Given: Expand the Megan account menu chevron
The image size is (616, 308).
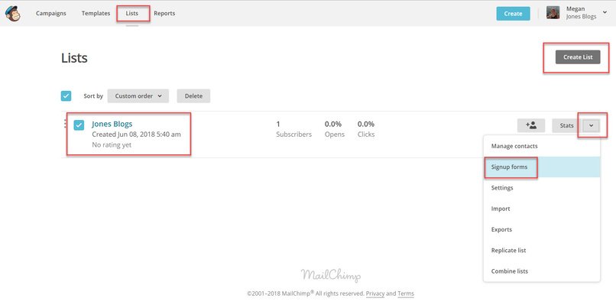Looking at the screenshot, I should (x=605, y=12).
